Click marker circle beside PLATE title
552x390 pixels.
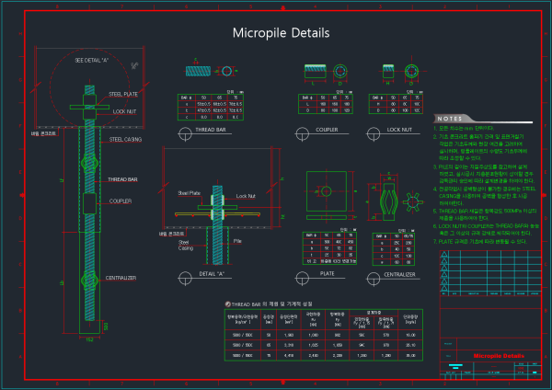pos(302,279)
